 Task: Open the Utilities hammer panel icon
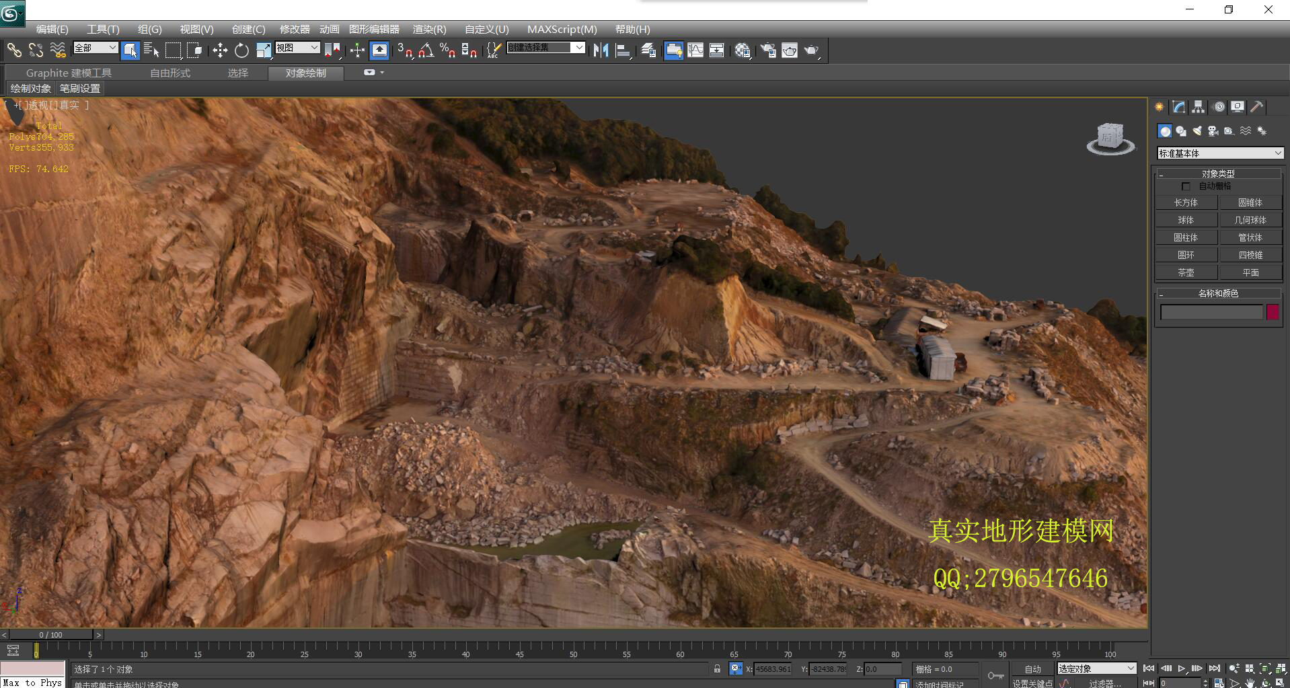point(1256,107)
